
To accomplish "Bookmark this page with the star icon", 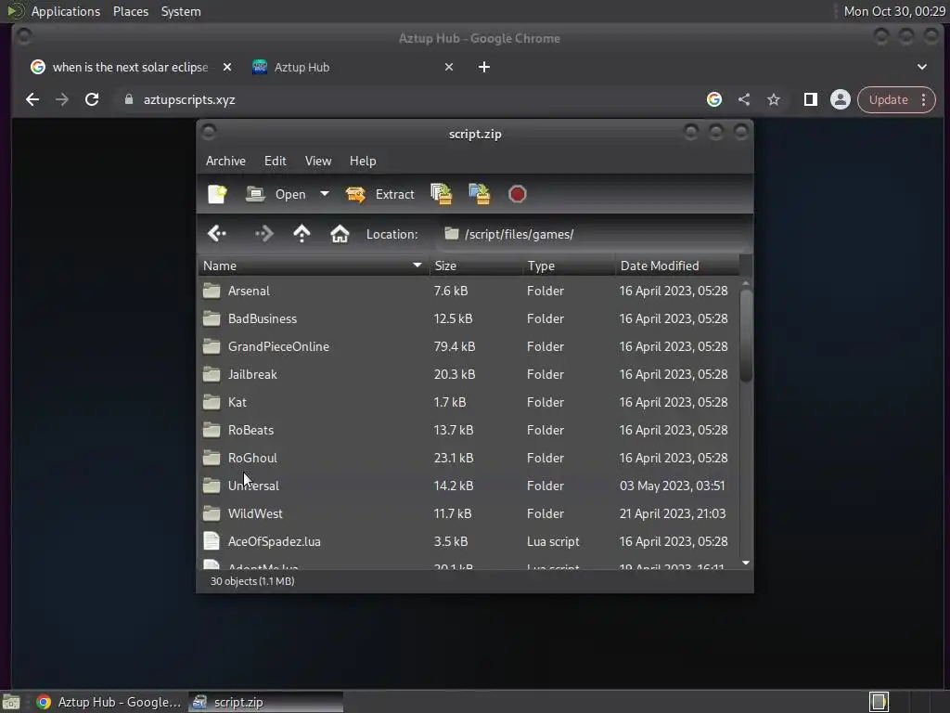I will point(774,100).
